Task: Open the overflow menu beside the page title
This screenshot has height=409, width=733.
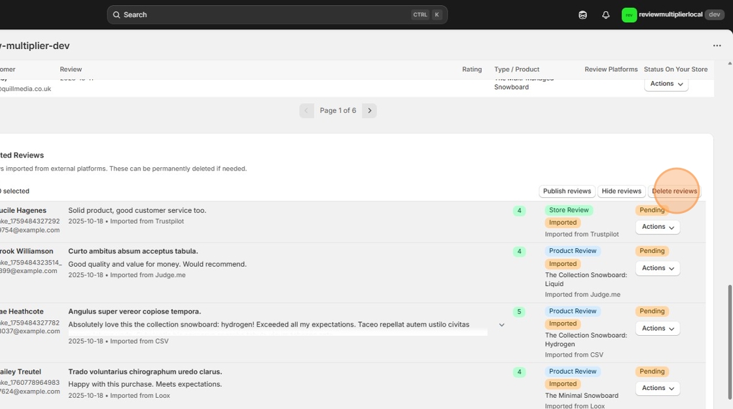Action: [717, 45]
